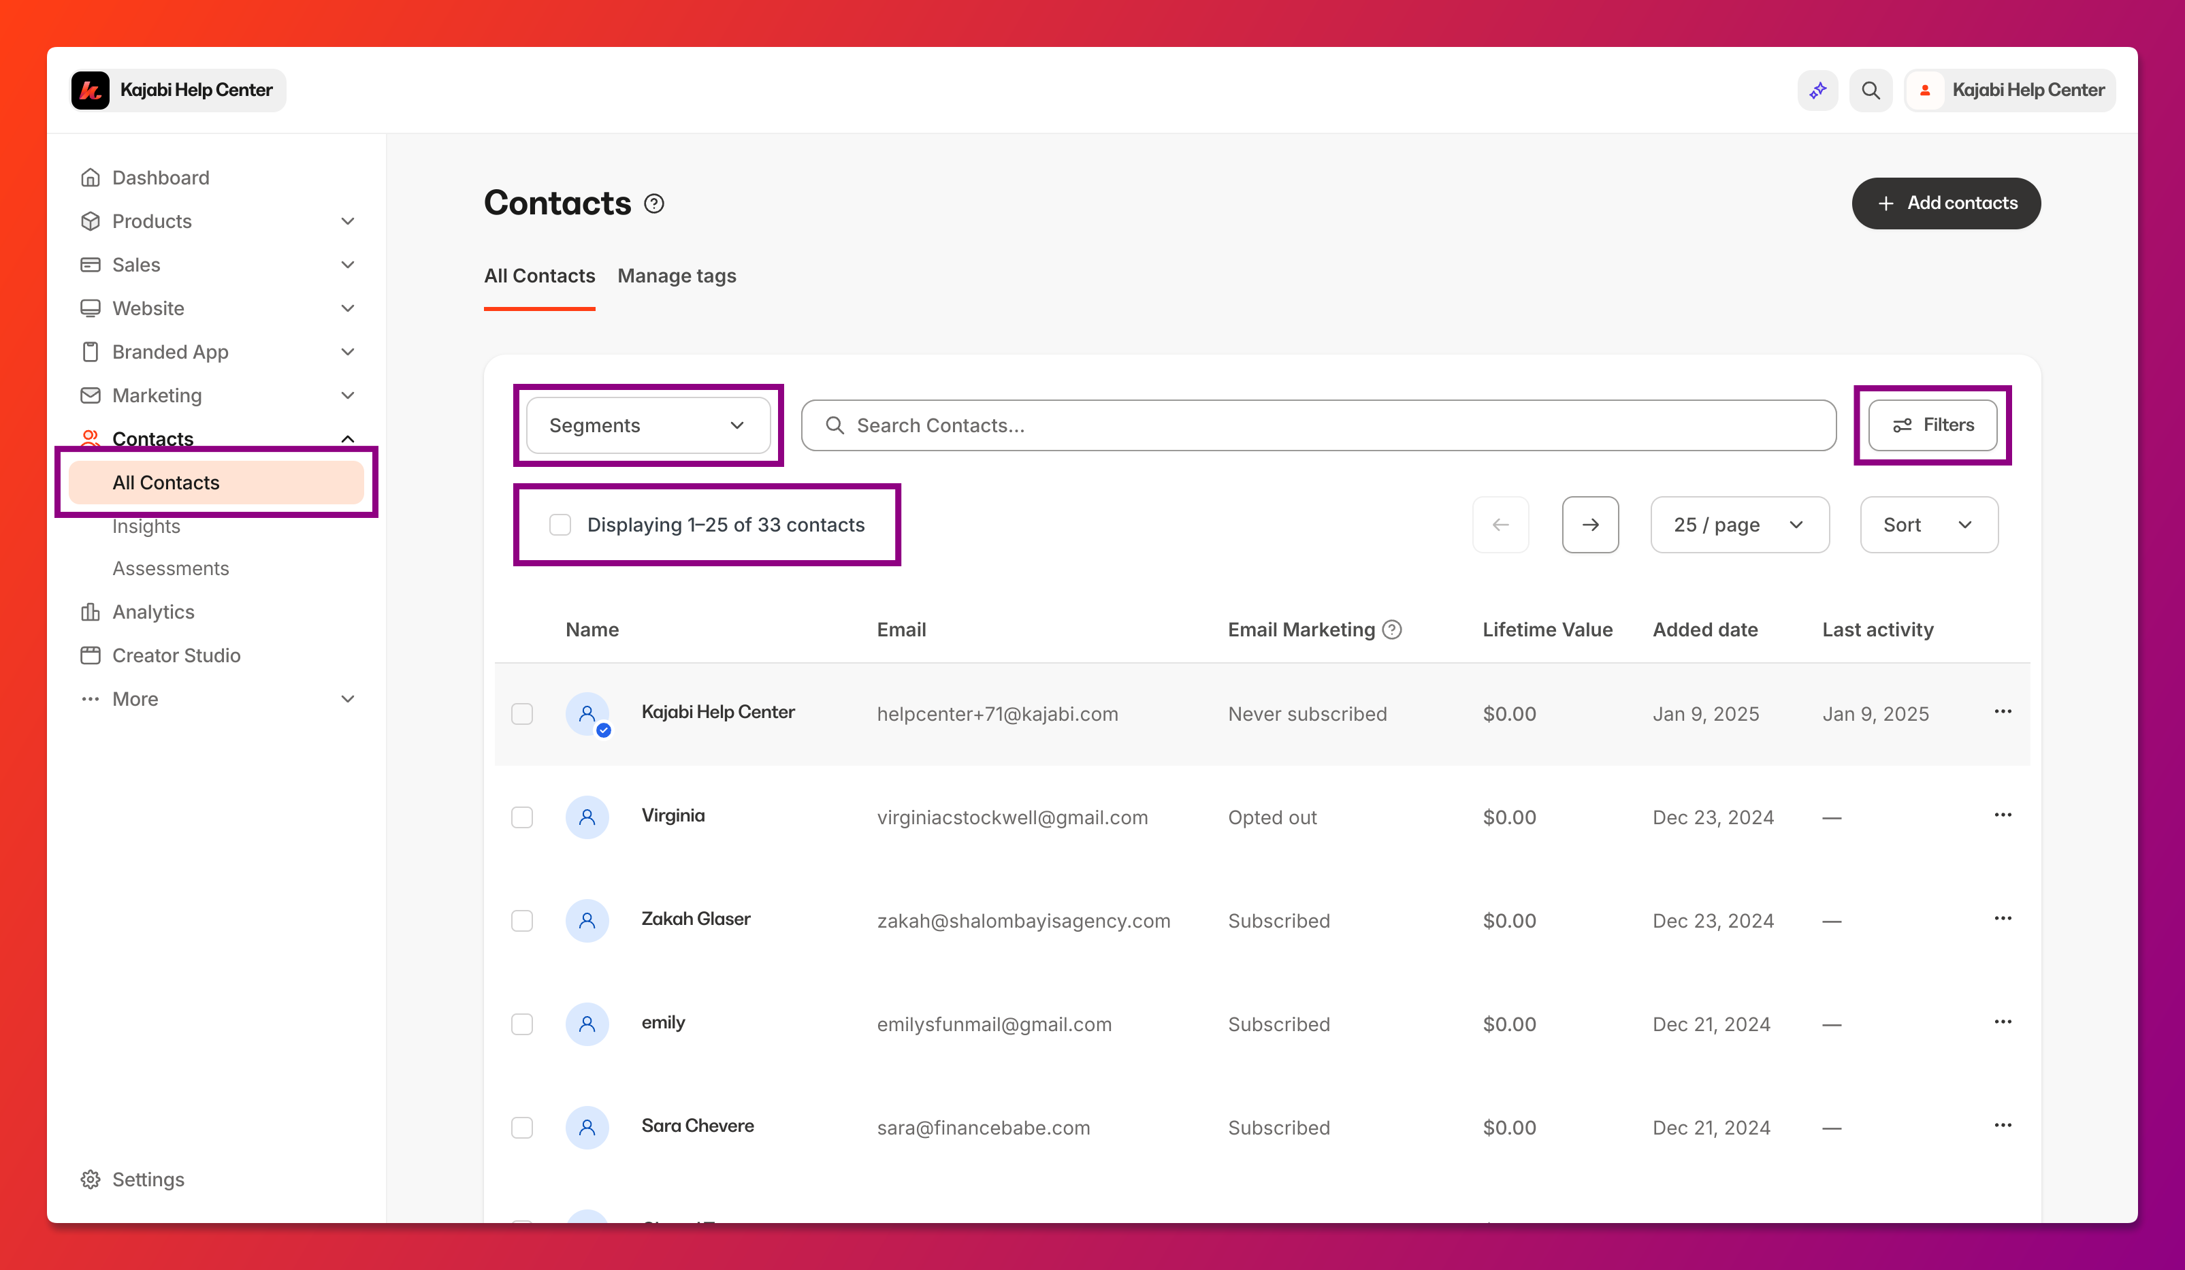The width and height of the screenshot is (2185, 1270).
Task: Open the global search magnifier icon
Action: tap(1871, 90)
